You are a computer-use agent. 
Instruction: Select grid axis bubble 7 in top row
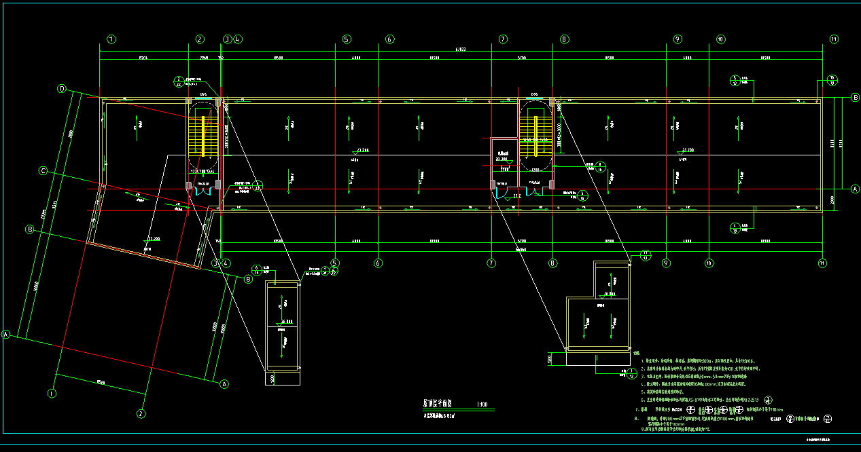pos(503,39)
